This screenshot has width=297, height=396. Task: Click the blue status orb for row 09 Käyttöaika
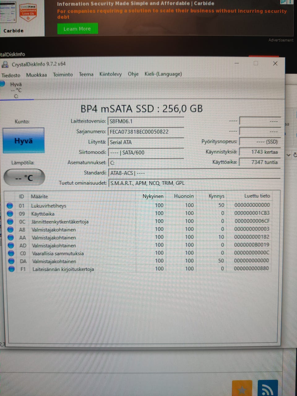[10, 213]
